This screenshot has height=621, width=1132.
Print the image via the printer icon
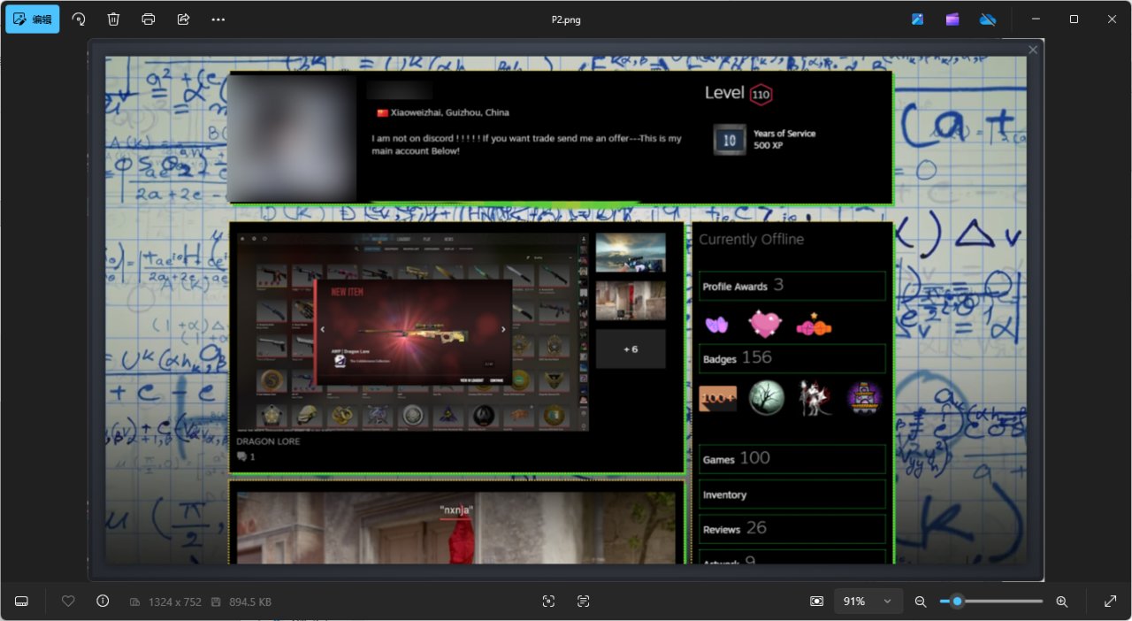click(x=149, y=19)
